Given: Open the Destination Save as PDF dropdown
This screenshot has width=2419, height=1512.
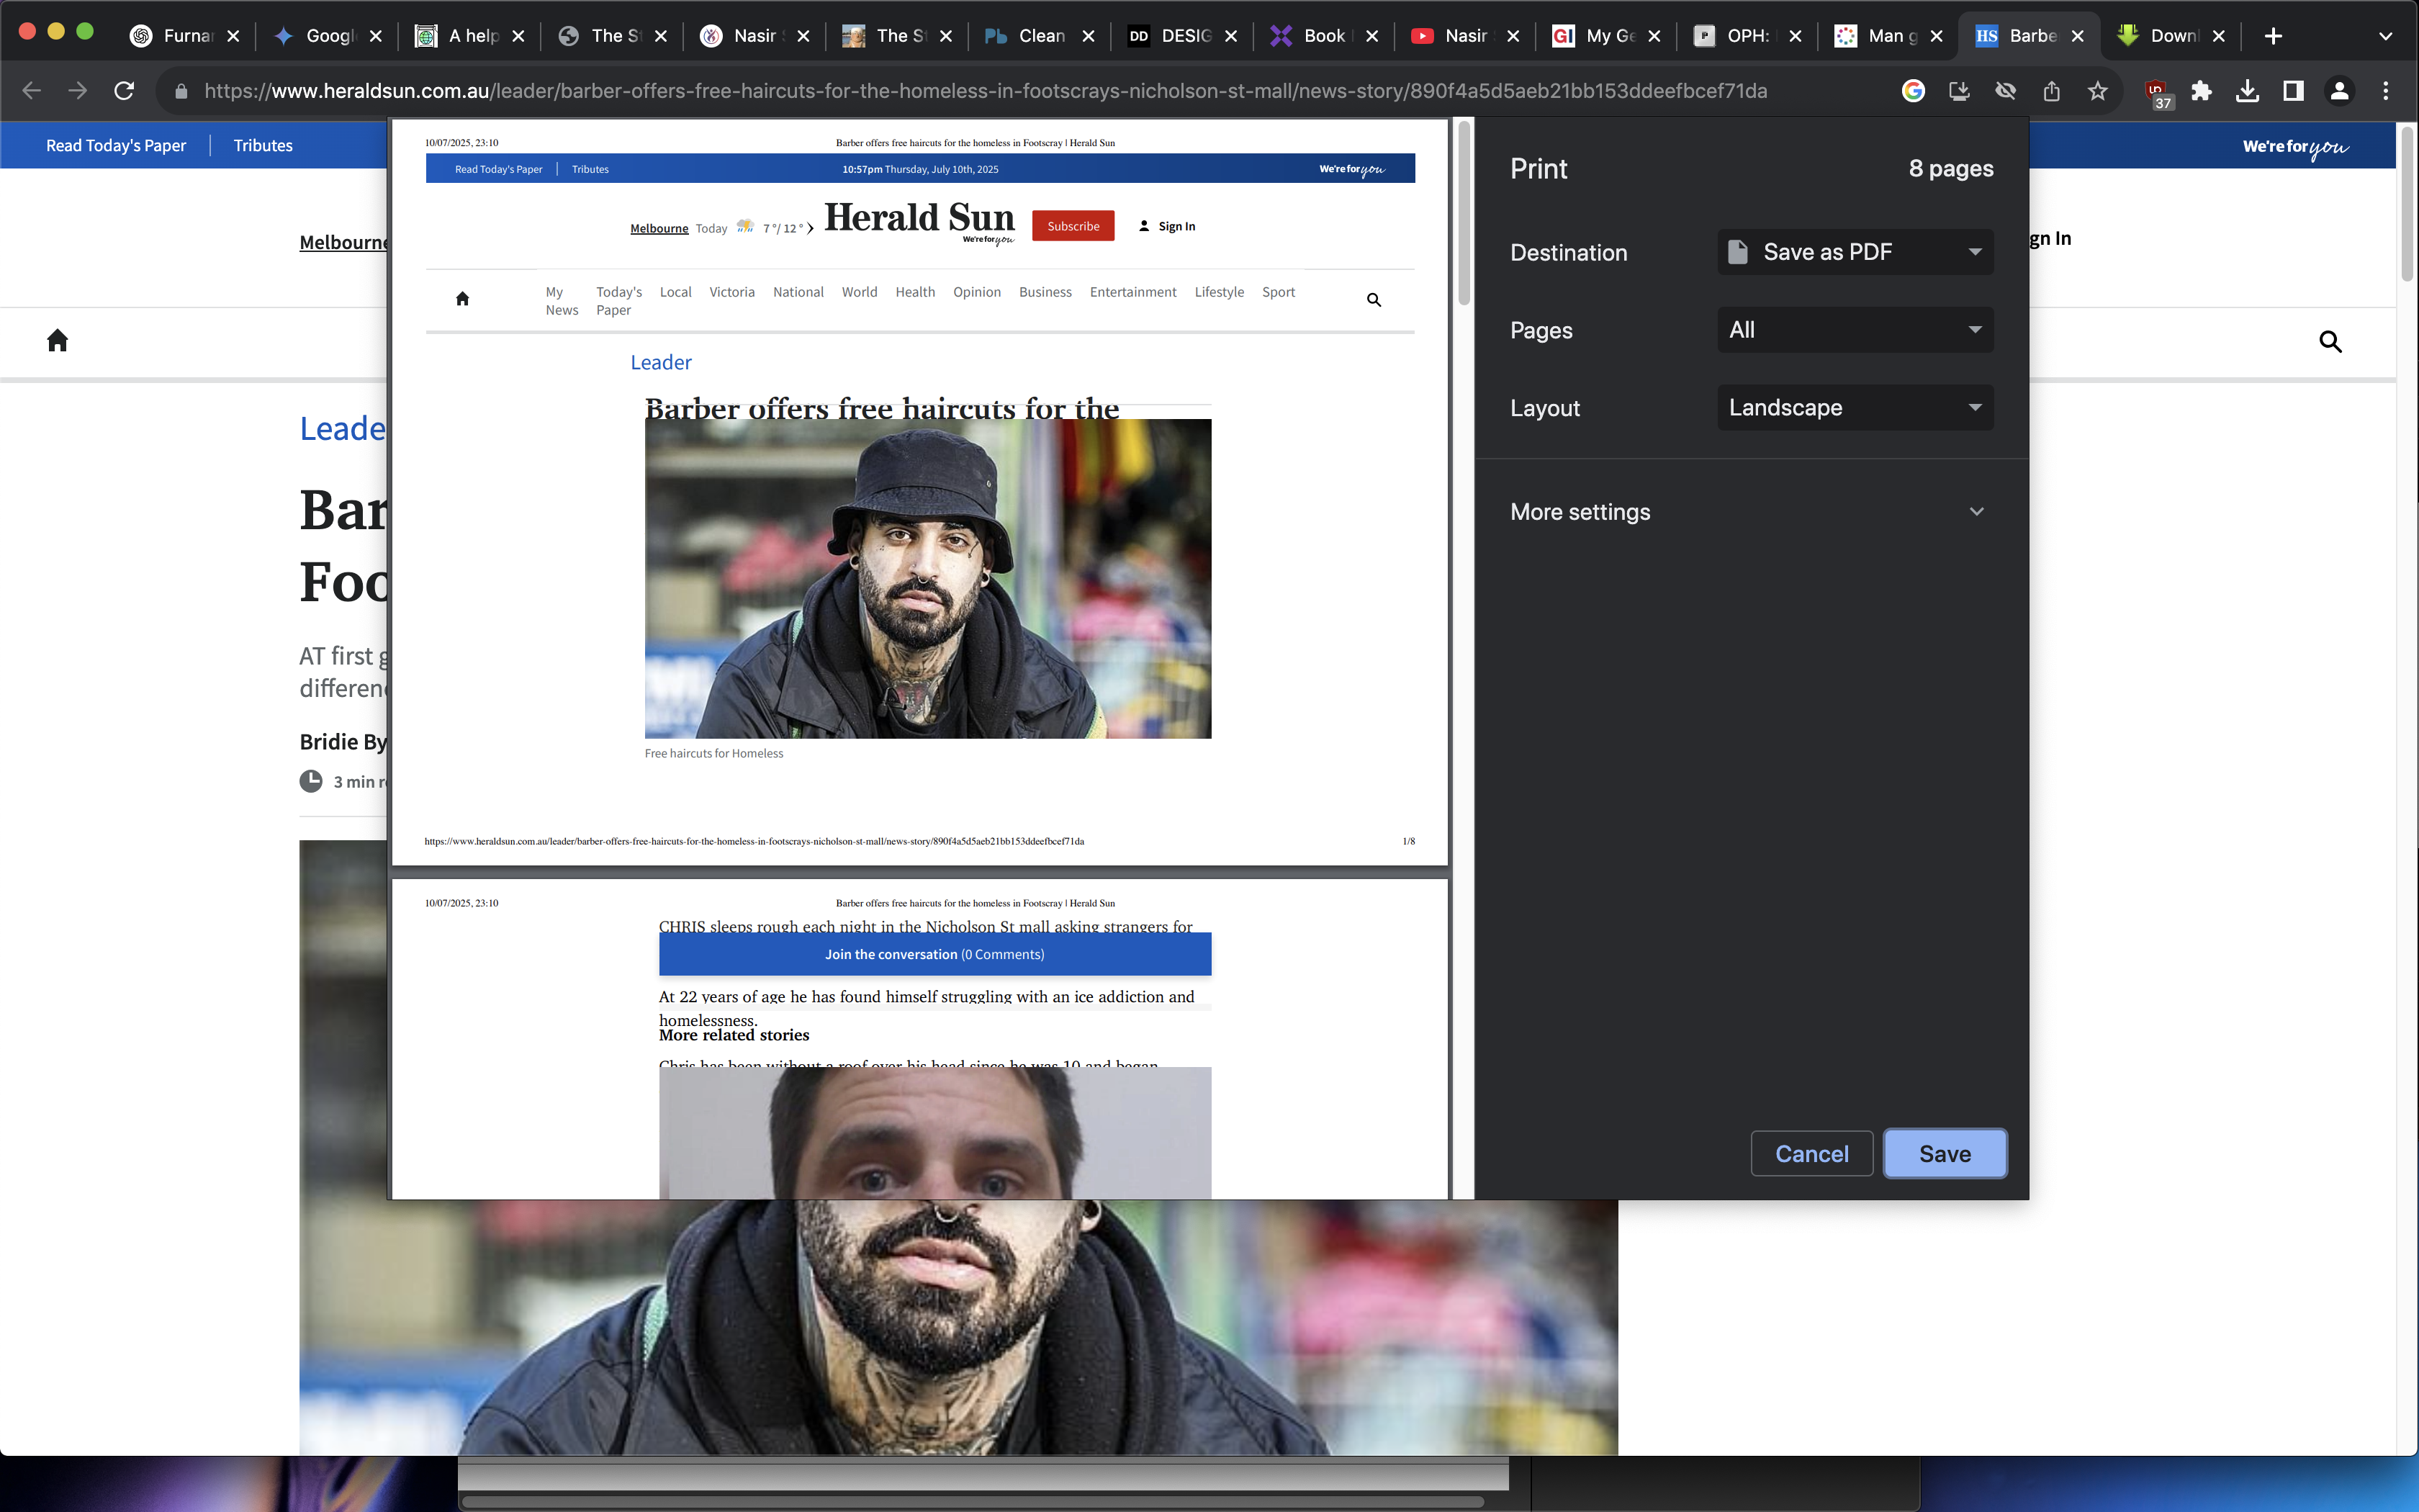Looking at the screenshot, I should coord(1855,252).
